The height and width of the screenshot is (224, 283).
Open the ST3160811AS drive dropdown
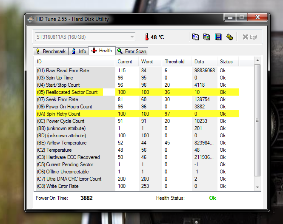85,37
